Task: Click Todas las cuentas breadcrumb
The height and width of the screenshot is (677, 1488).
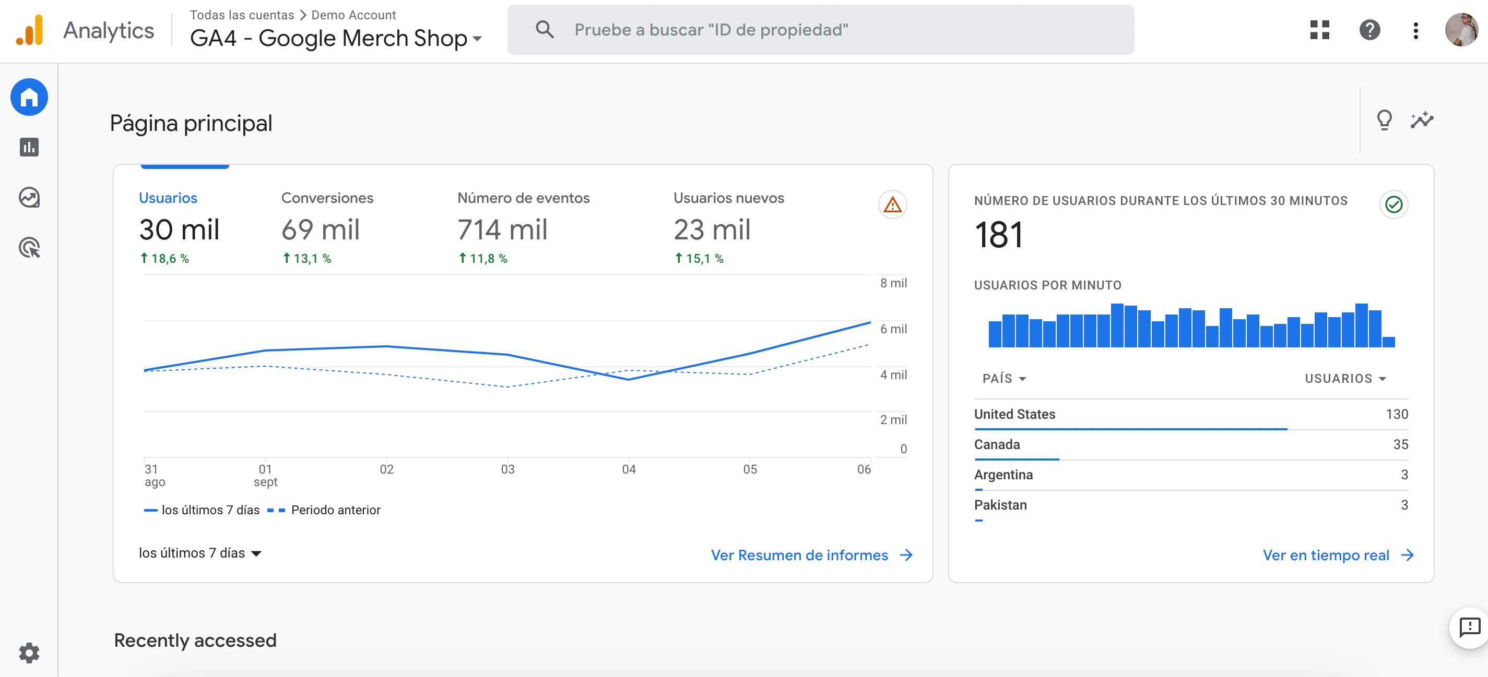Action: (x=242, y=15)
